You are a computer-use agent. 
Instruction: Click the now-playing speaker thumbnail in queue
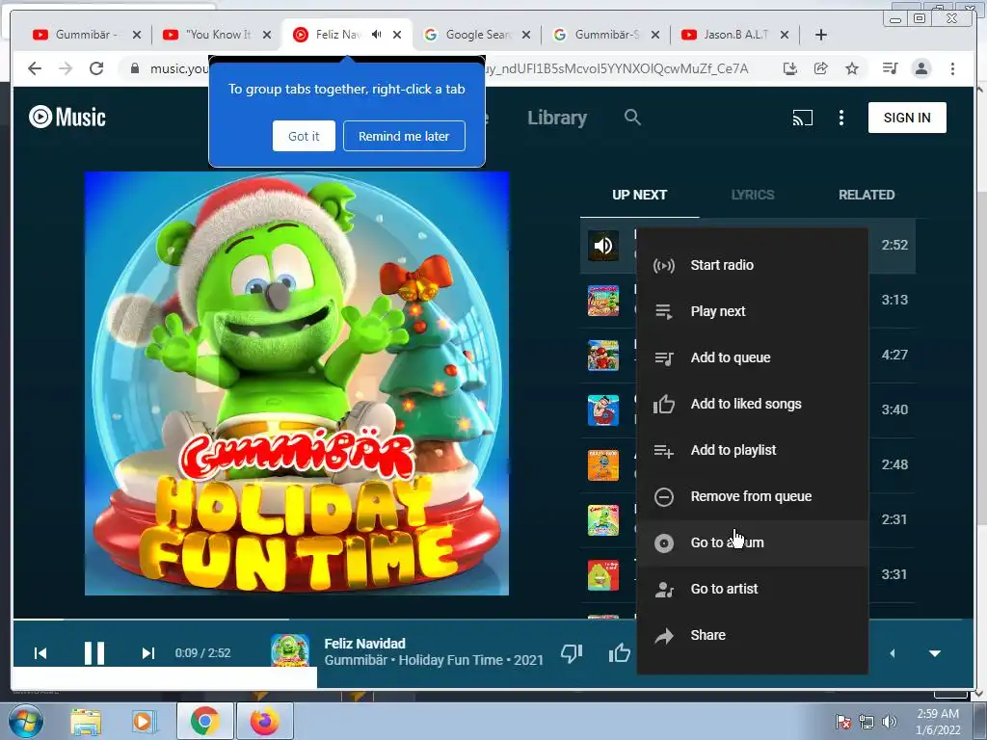[x=603, y=246]
